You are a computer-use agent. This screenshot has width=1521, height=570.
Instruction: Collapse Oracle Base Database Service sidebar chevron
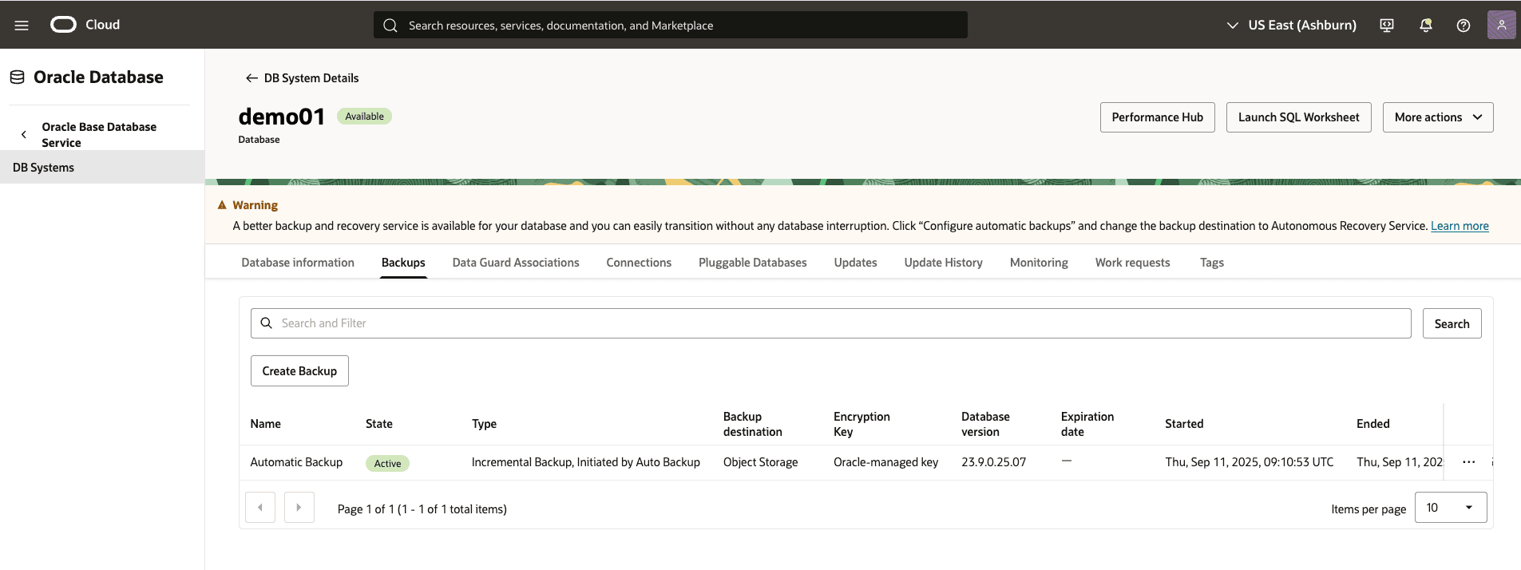(x=24, y=135)
